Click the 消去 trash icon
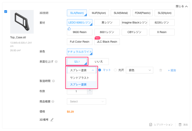The width and height of the screenshot is (192, 131). [x=180, y=125]
